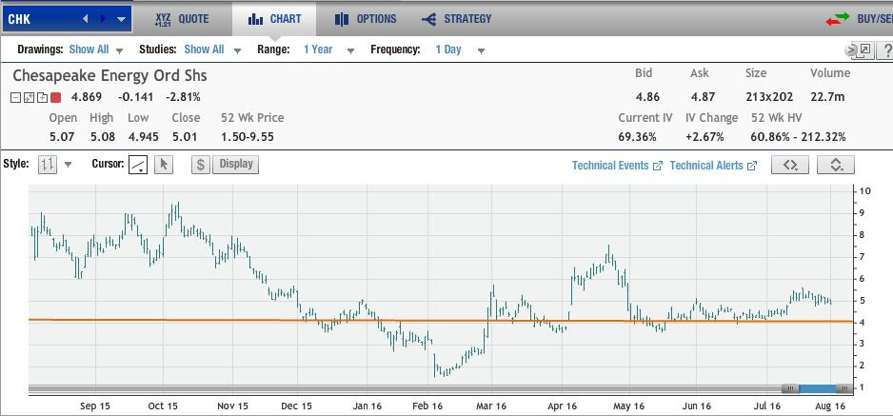This screenshot has width=893, height=416.
Task: Click the Size value 213x202
Action: [769, 97]
